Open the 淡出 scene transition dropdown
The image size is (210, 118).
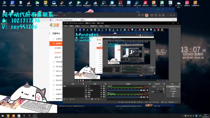pyautogui.click(x=158, y=87)
